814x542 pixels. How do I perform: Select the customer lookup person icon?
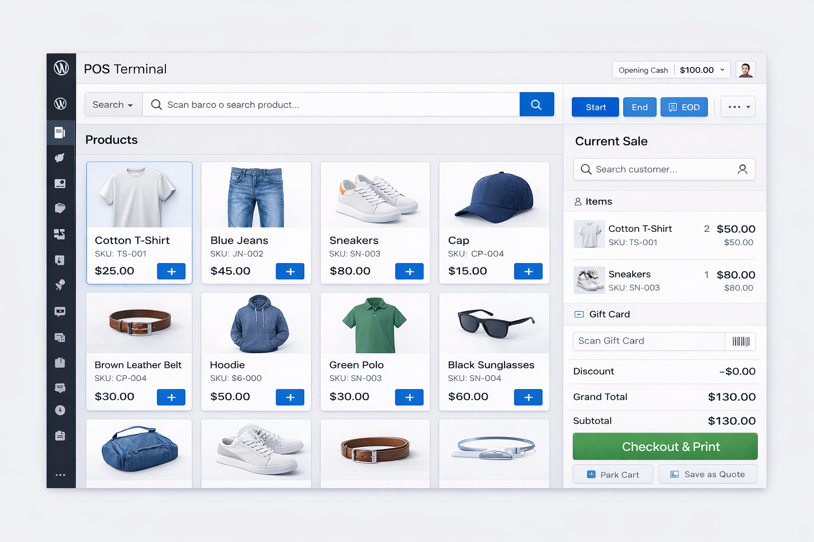[742, 169]
